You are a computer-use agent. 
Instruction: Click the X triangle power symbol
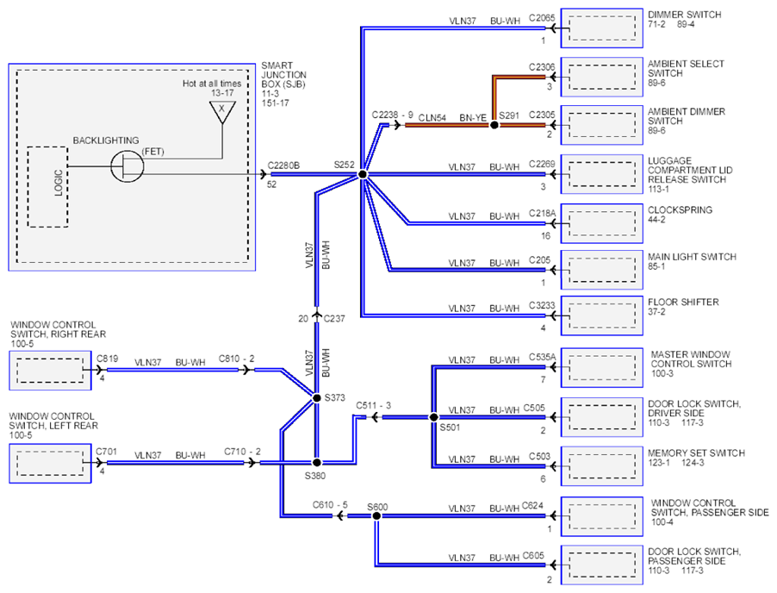point(222,112)
